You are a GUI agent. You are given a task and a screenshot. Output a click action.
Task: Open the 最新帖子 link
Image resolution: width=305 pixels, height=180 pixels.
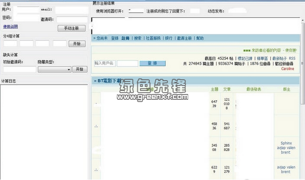pyautogui.click(x=280, y=58)
